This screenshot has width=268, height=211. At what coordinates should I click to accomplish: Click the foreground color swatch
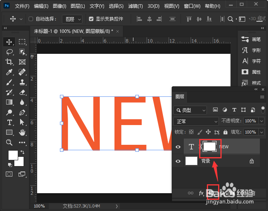tap(13, 155)
